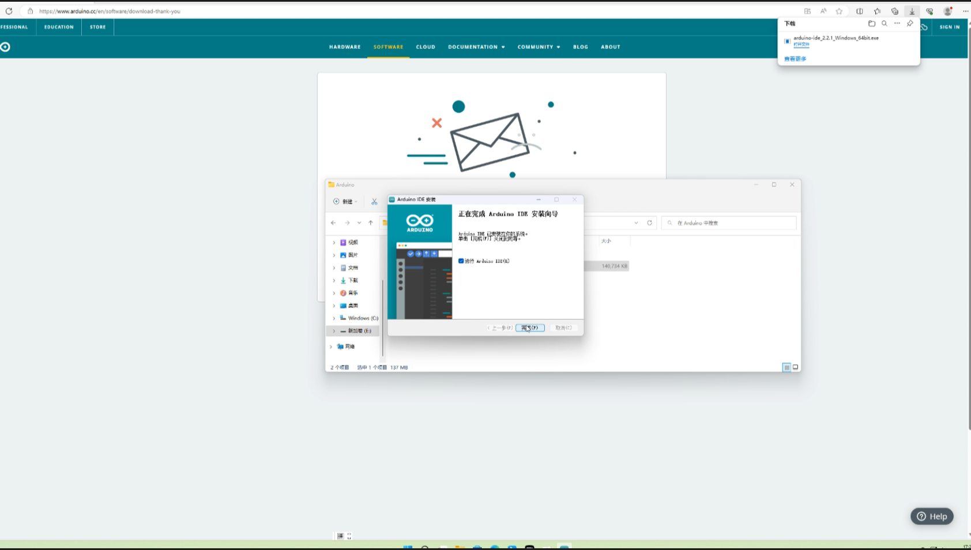Pin the downloads panel

pos(910,24)
